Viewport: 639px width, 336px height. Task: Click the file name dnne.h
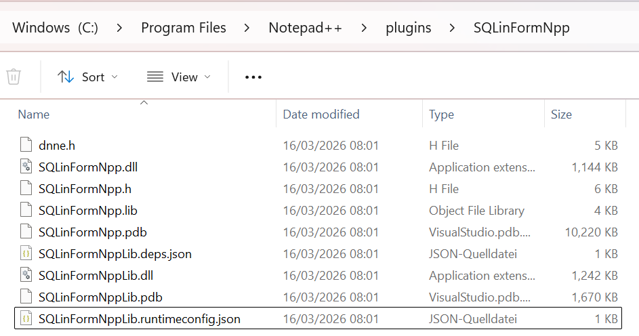click(x=57, y=146)
